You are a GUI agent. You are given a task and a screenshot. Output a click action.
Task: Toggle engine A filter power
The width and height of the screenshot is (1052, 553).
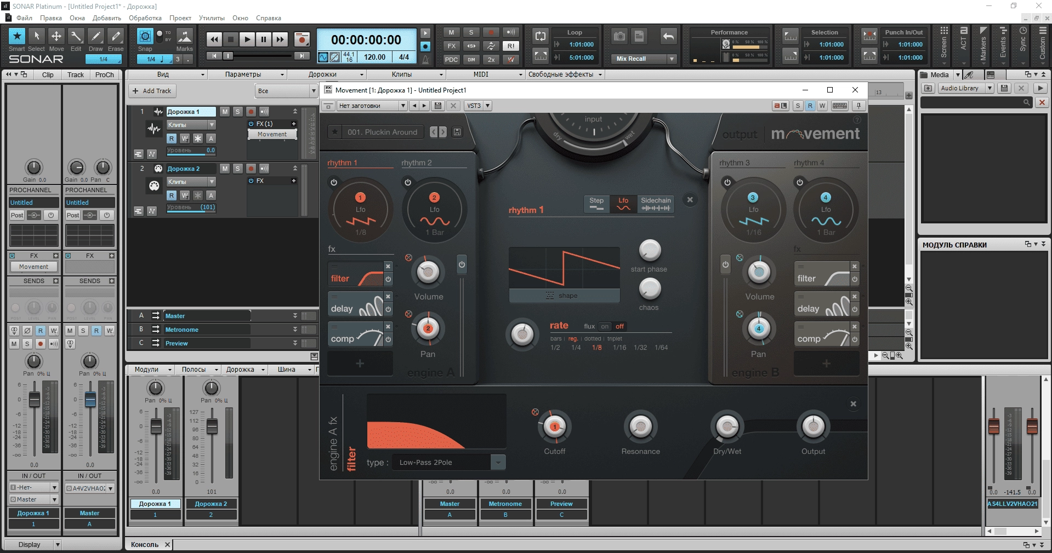388,279
